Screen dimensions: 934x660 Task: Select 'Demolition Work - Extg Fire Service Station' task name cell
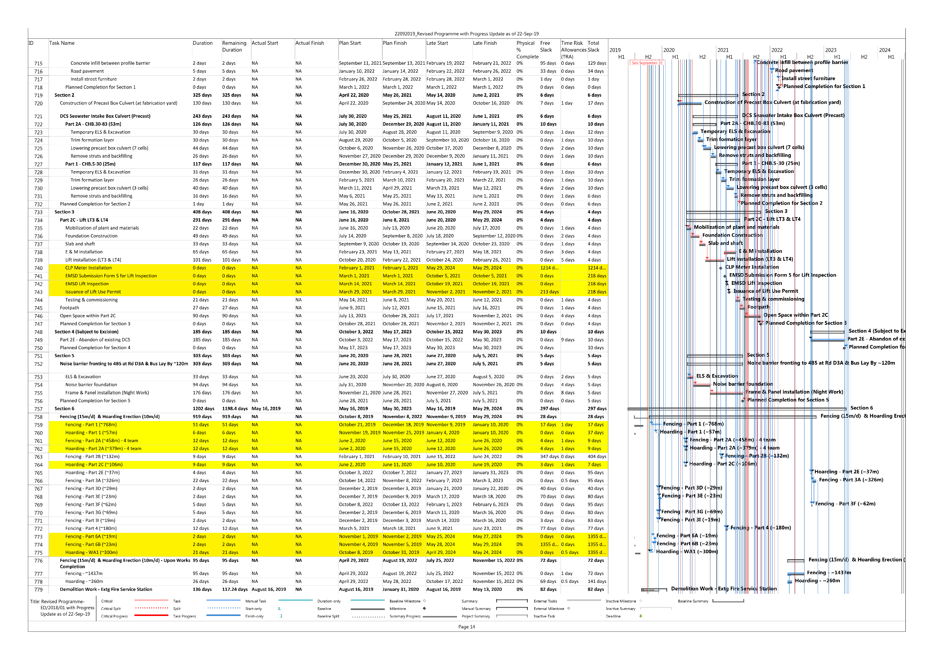tap(106, 589)
